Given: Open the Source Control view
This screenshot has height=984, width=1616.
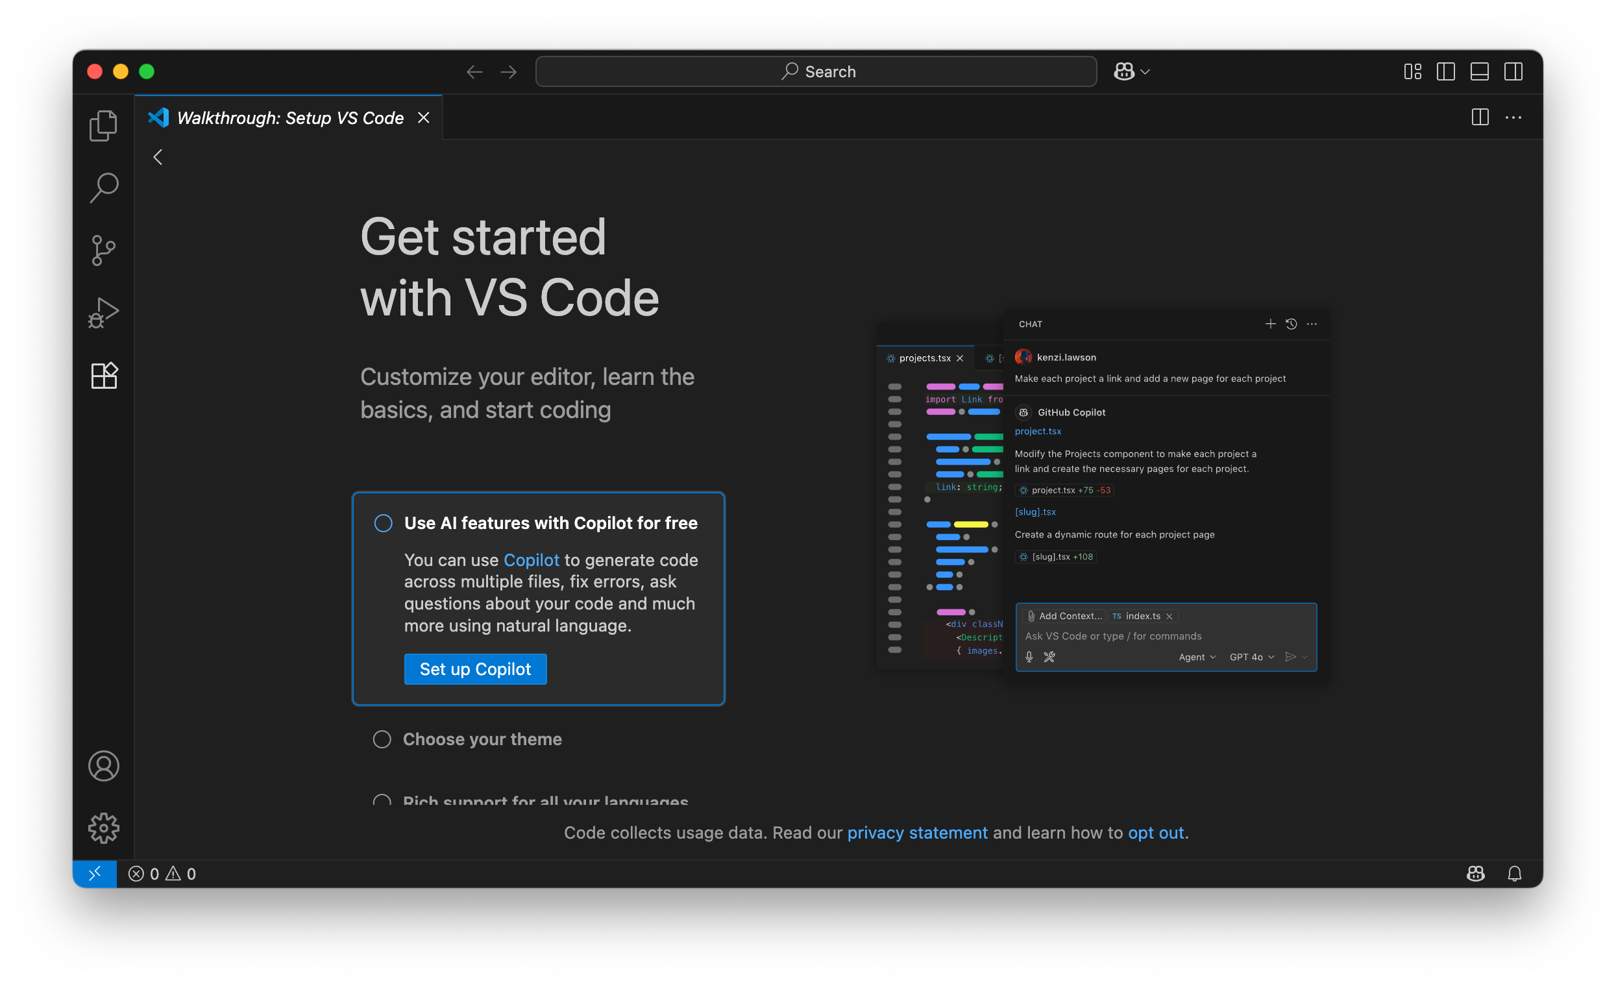Looking at the screenshot, I should [103, 250].
